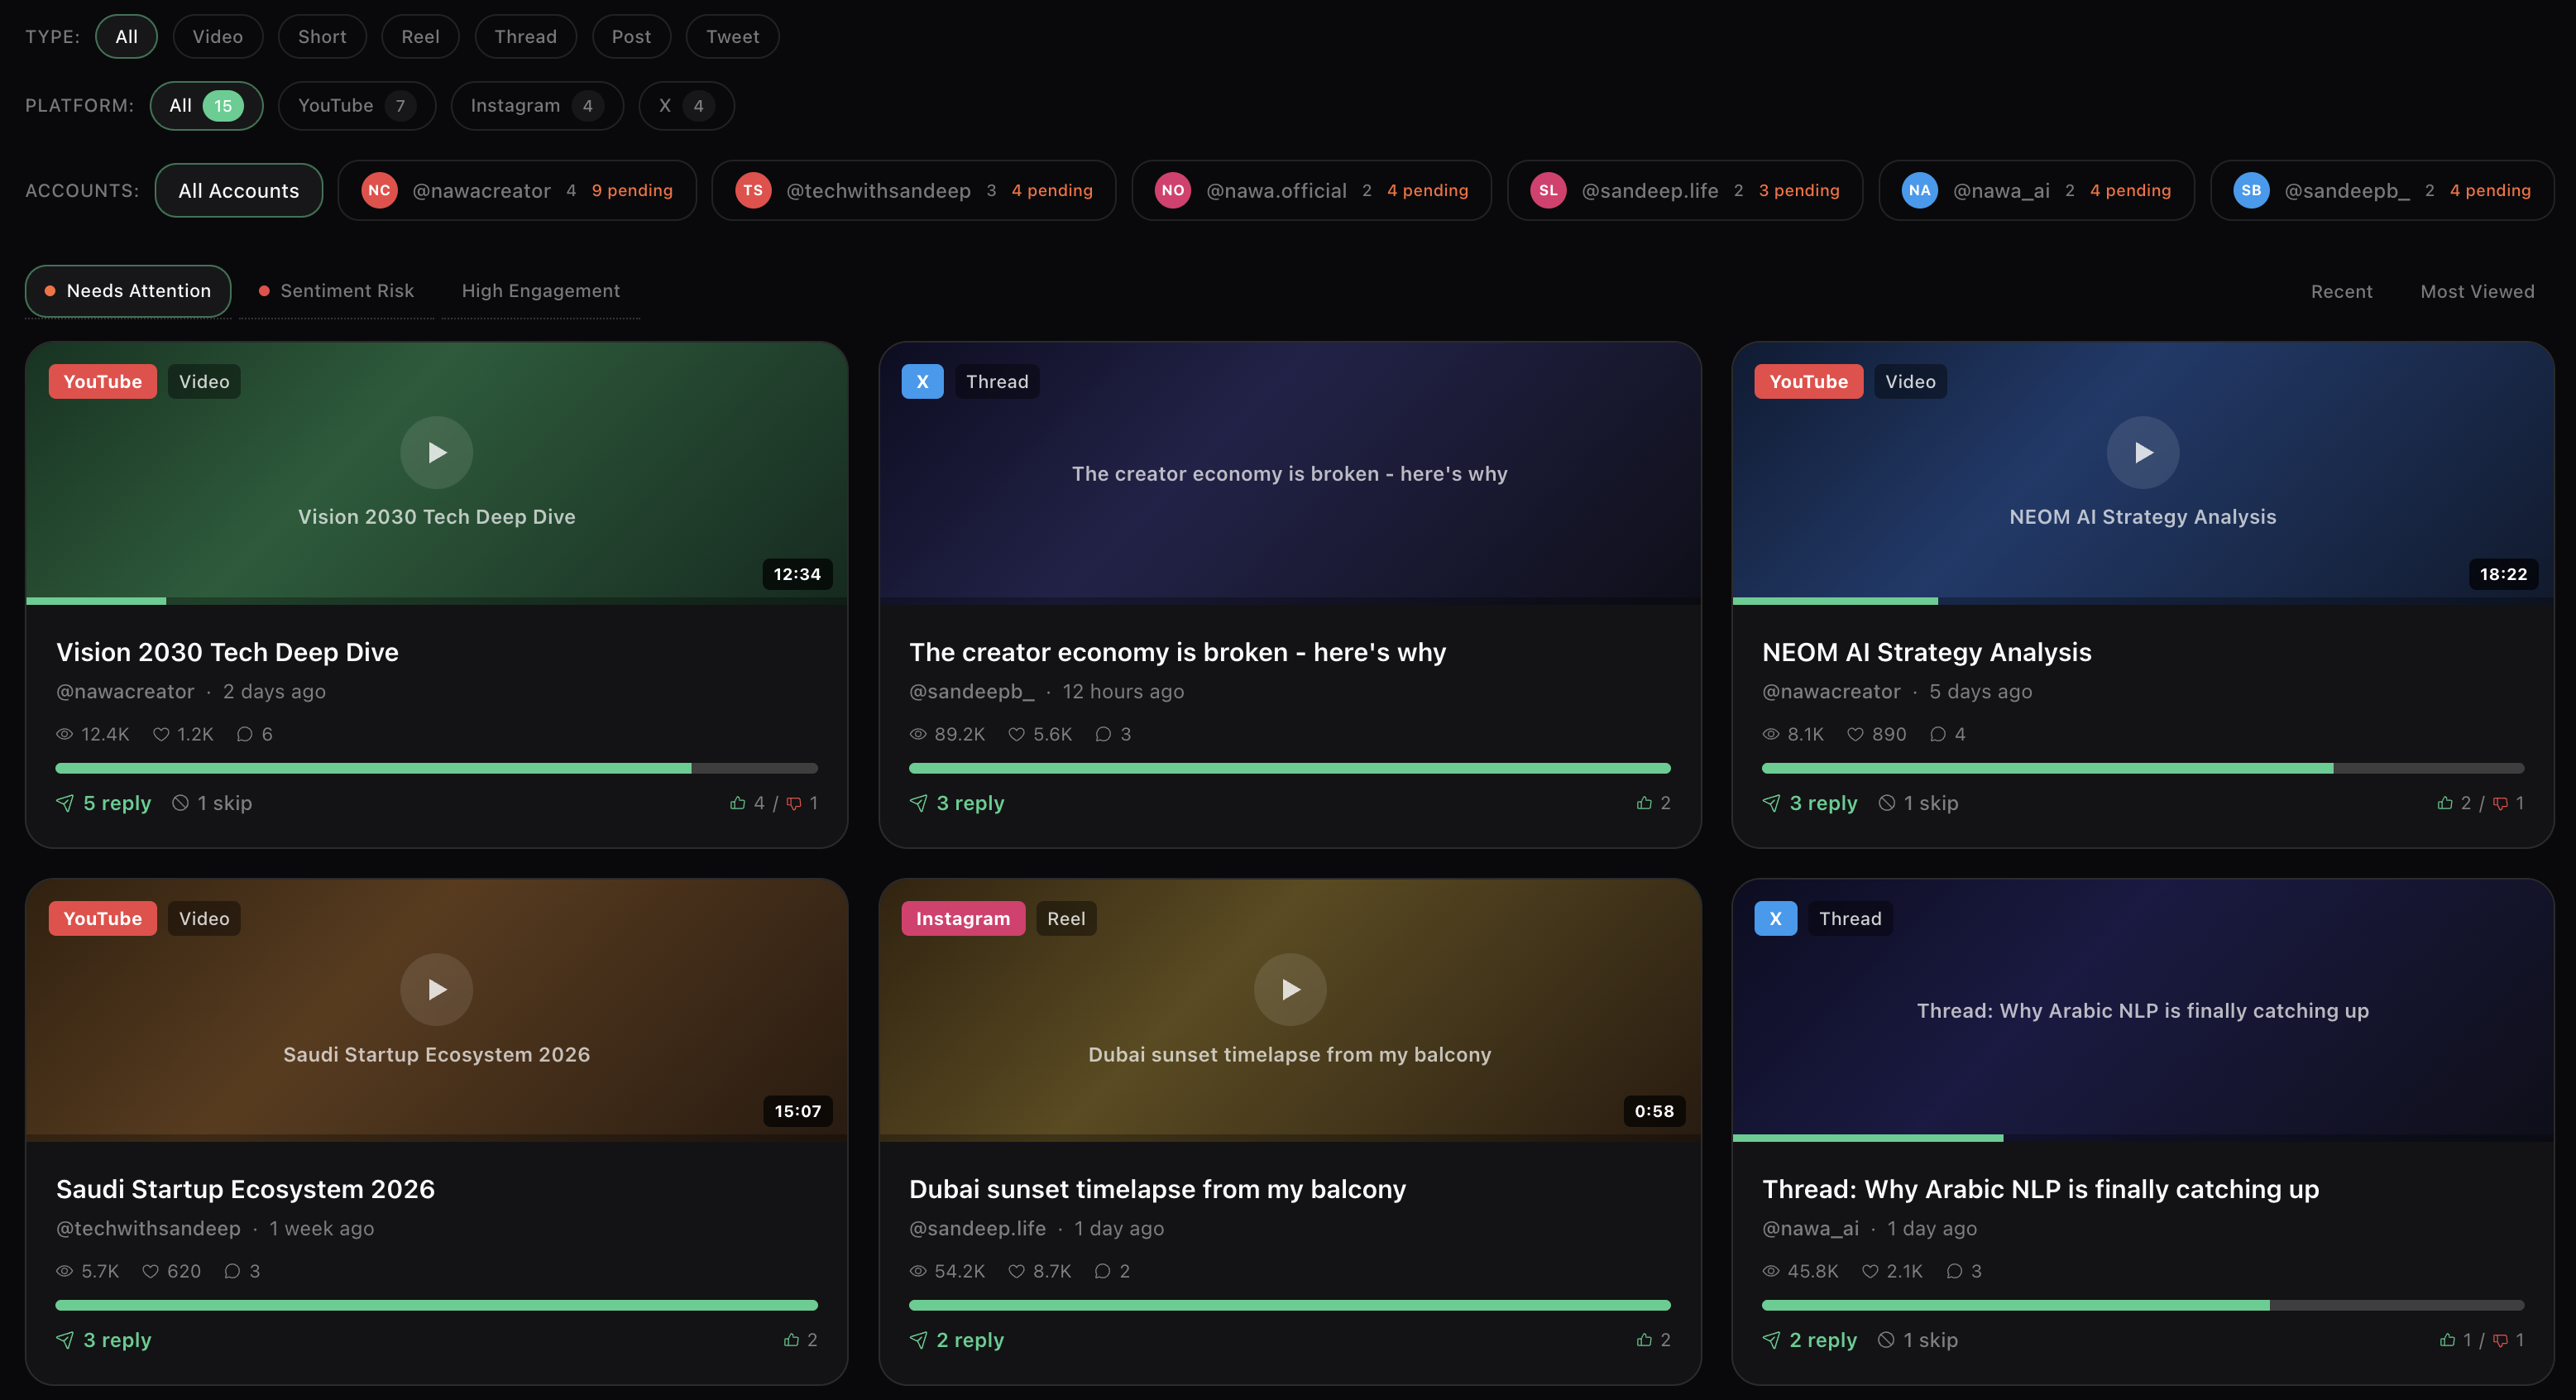Sort content by Recent
This screenshot has width=2576, height=1400.
(x=2341, y=292)
